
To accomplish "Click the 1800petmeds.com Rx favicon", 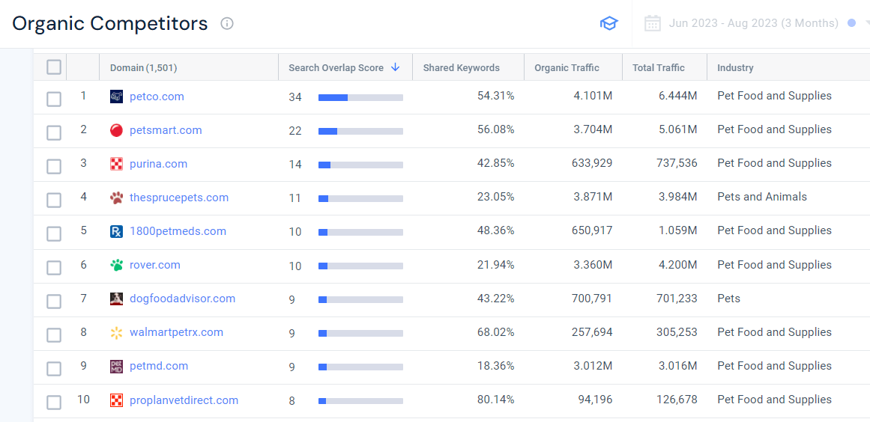I will point(116,231).
